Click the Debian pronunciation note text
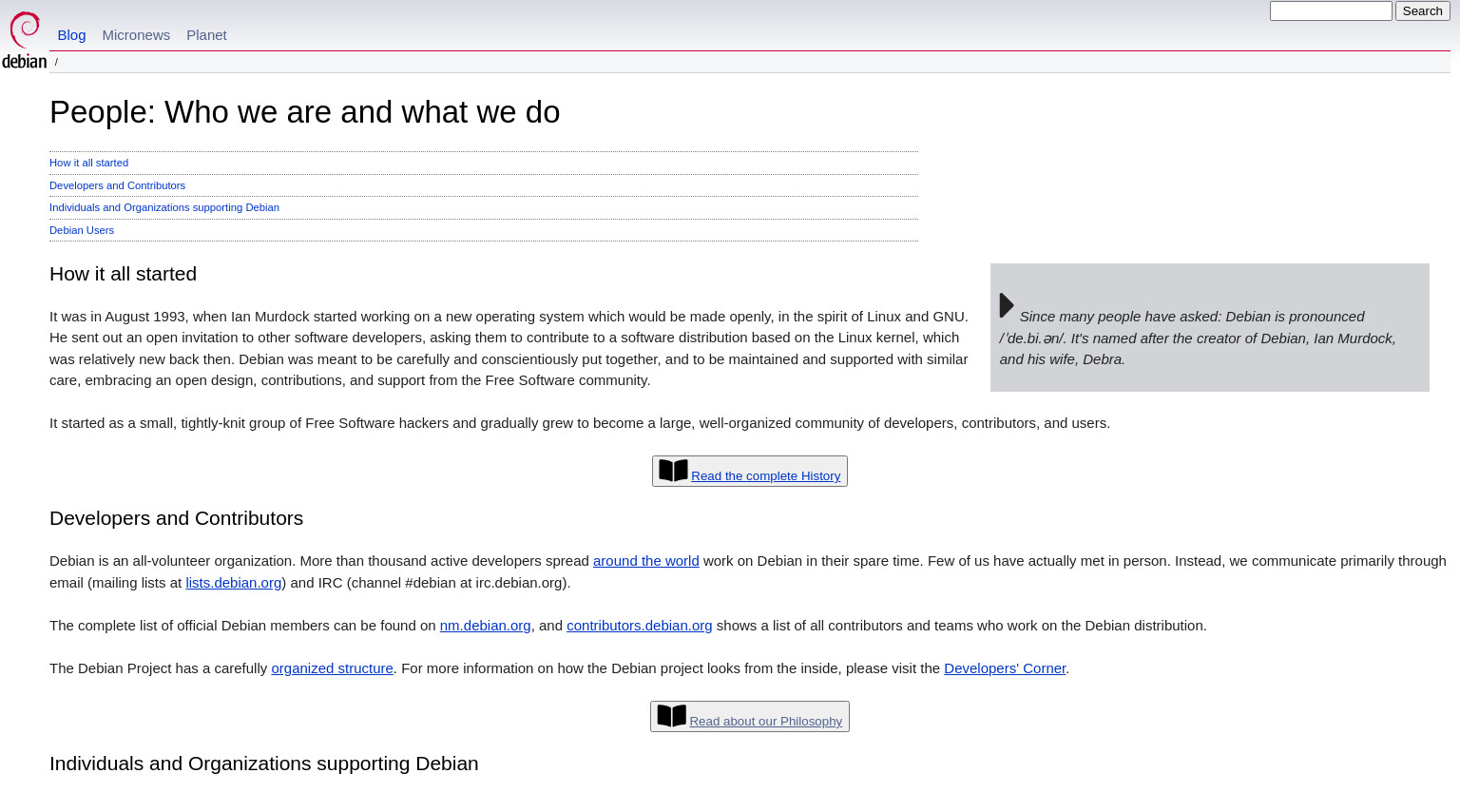Viewport: 1460px width, 793px height. point(1198,338)
